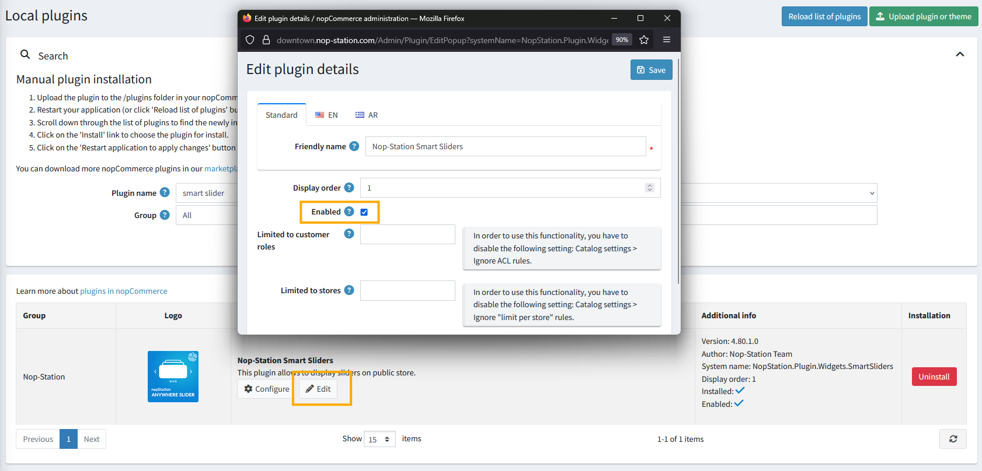Open Enabled help question icon
The width and height of the screenshot is (982, 471).
click(x=349, y=212)
